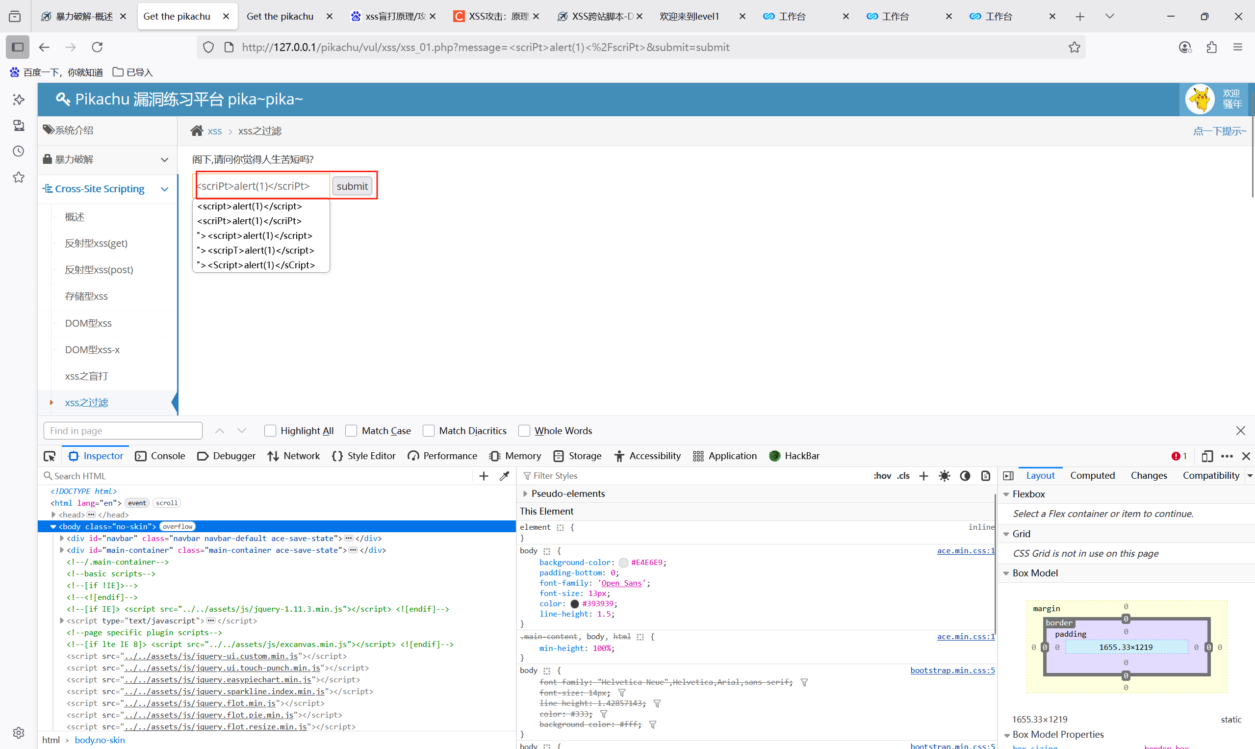Image resolution: width=1255 pixels, height=749 pixels.
Task: Show the error count badge
Action: (x=1179, y=456)
